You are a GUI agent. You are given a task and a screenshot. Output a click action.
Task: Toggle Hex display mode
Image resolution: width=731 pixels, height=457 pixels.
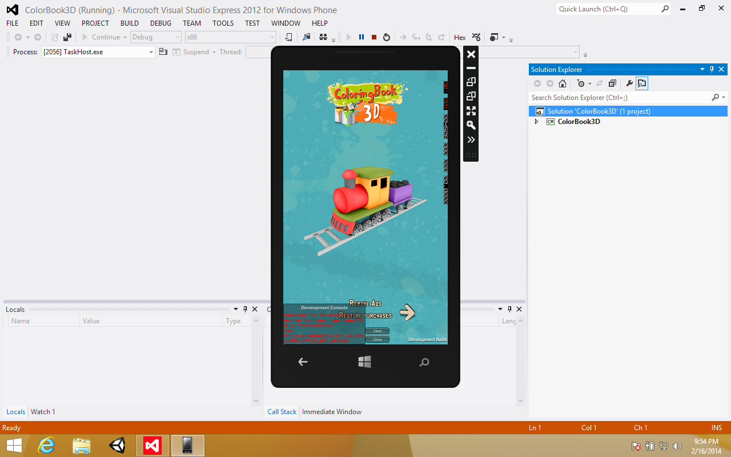click(460, 37)
